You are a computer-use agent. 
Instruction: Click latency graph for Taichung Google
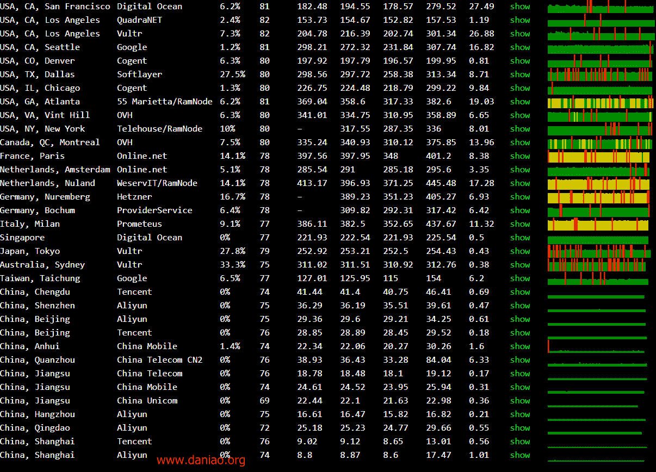click(x=598, y=278)
